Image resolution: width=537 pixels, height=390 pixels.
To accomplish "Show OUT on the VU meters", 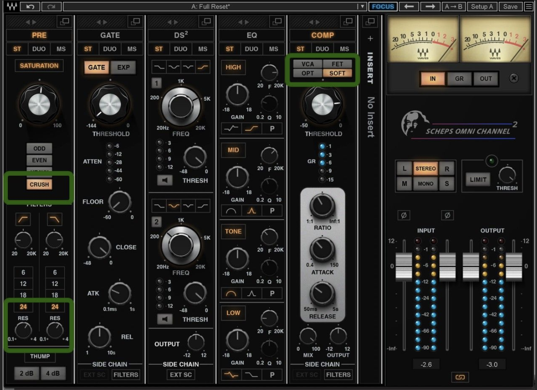I will pyautogui.click(x=486, y=79).
